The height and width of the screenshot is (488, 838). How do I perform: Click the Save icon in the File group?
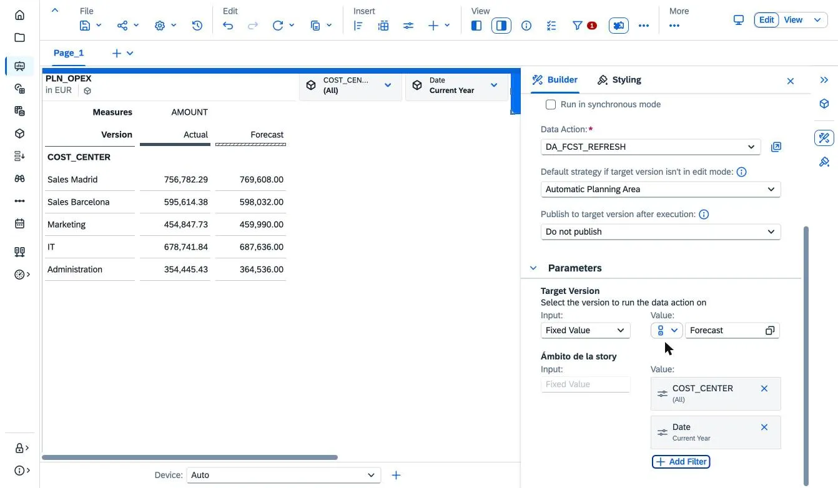(86, 26)
